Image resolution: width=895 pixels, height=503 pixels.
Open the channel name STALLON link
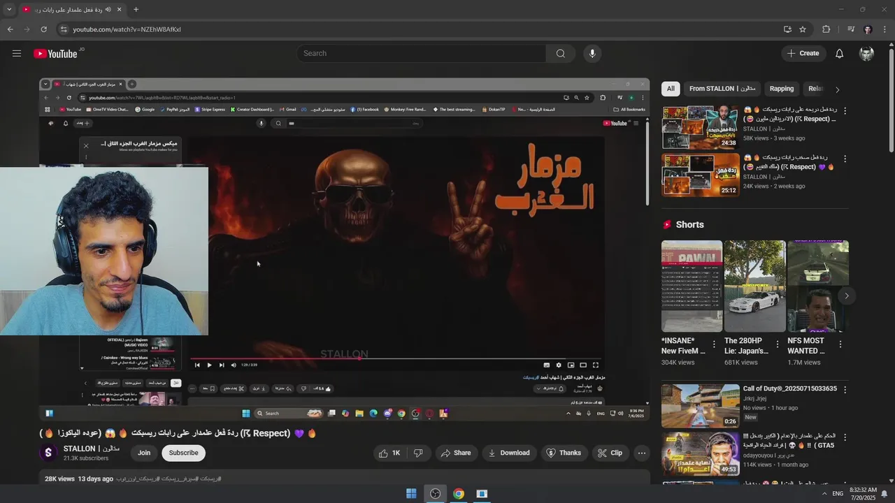(91, 449)
